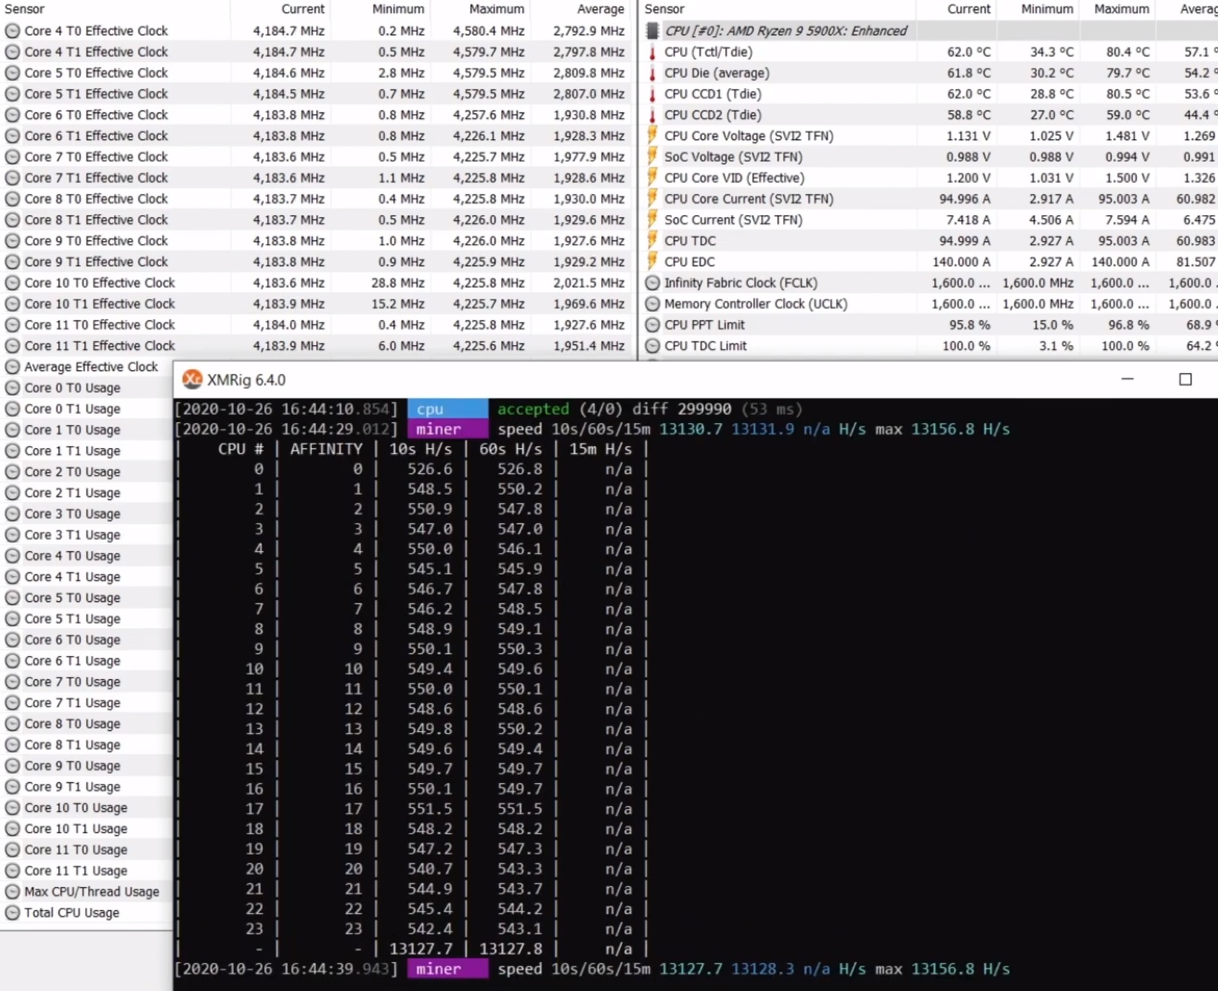Click the 62.0 °C value of CPU (Tctl/Tdie)
Screen dimensions: 1218x991
tap(969, 52)
